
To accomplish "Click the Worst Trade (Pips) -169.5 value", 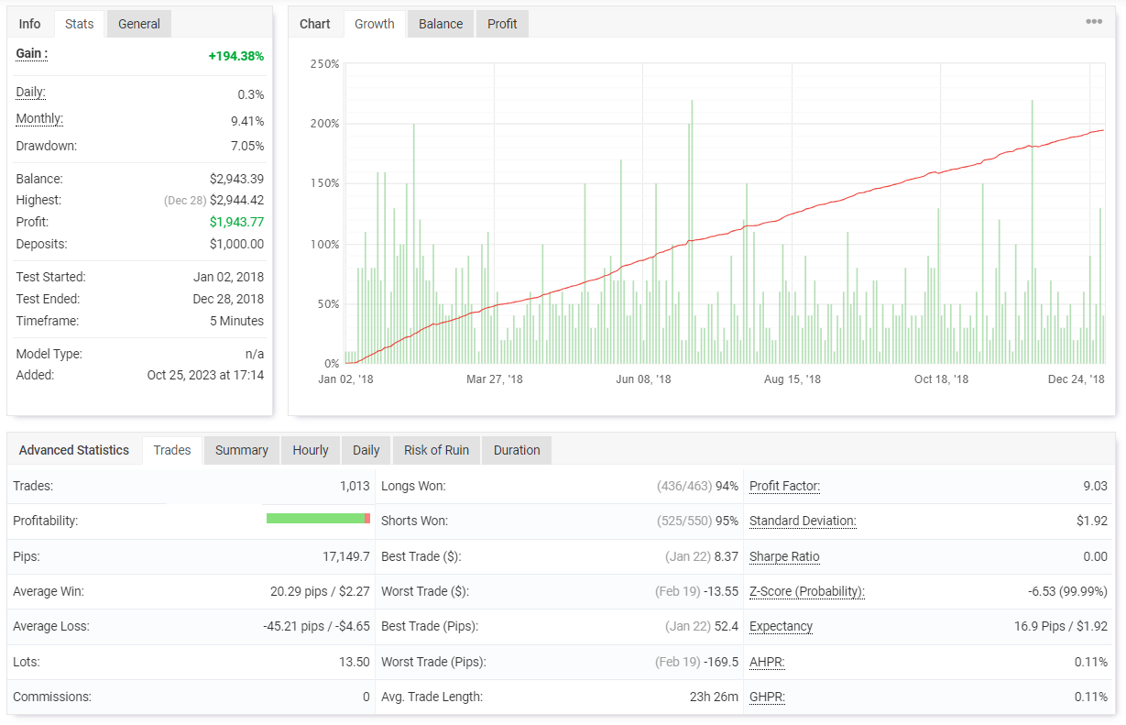I will click(721, 662).
